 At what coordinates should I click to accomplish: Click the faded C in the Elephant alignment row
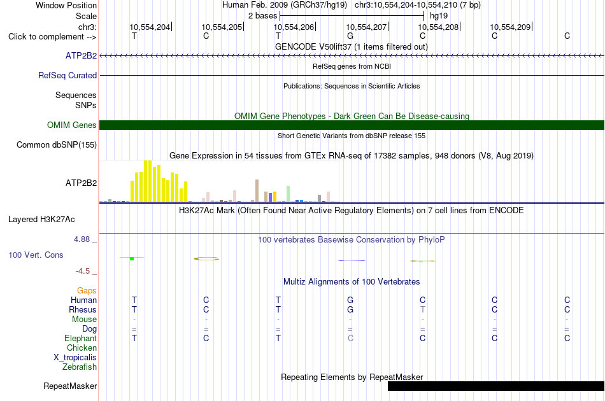point(350,338)
